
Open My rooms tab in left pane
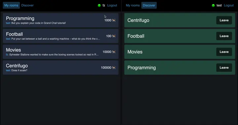pyautogui.click(x=11, y=5)
